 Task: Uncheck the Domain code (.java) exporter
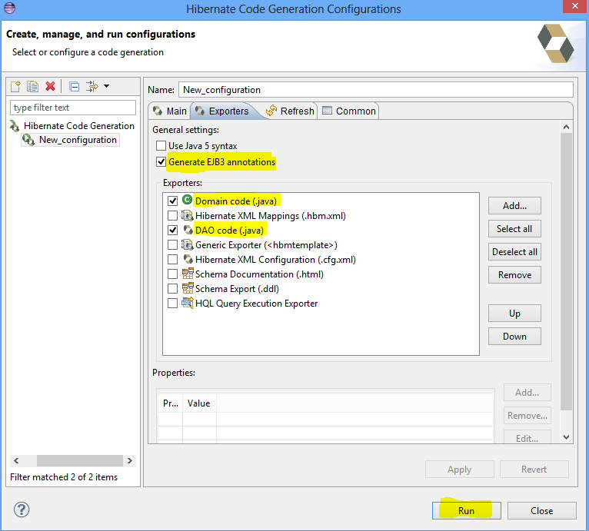172,201
